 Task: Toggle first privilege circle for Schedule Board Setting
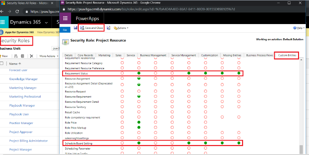[122, 143]
